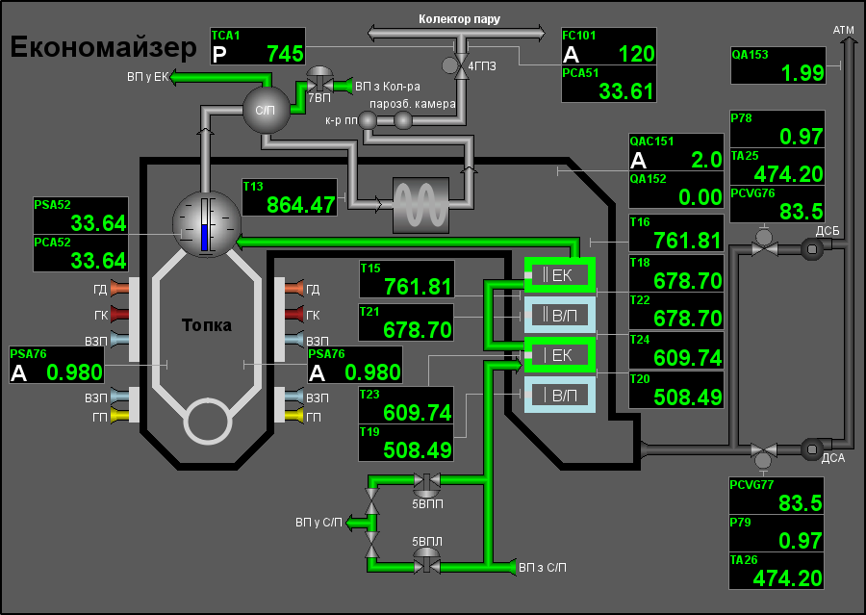Click left red ГК burner
Viewport: 866px width, 615px height.
tap(120, 314)
